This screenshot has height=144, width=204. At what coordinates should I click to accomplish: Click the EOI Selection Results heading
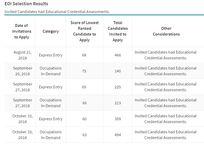tap(26, 4)
